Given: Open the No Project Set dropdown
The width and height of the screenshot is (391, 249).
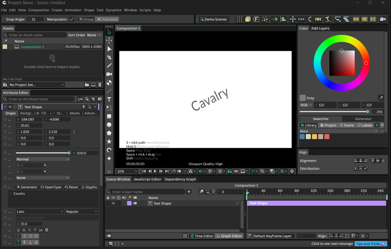Looking at the screenshot, I should 36,85.
